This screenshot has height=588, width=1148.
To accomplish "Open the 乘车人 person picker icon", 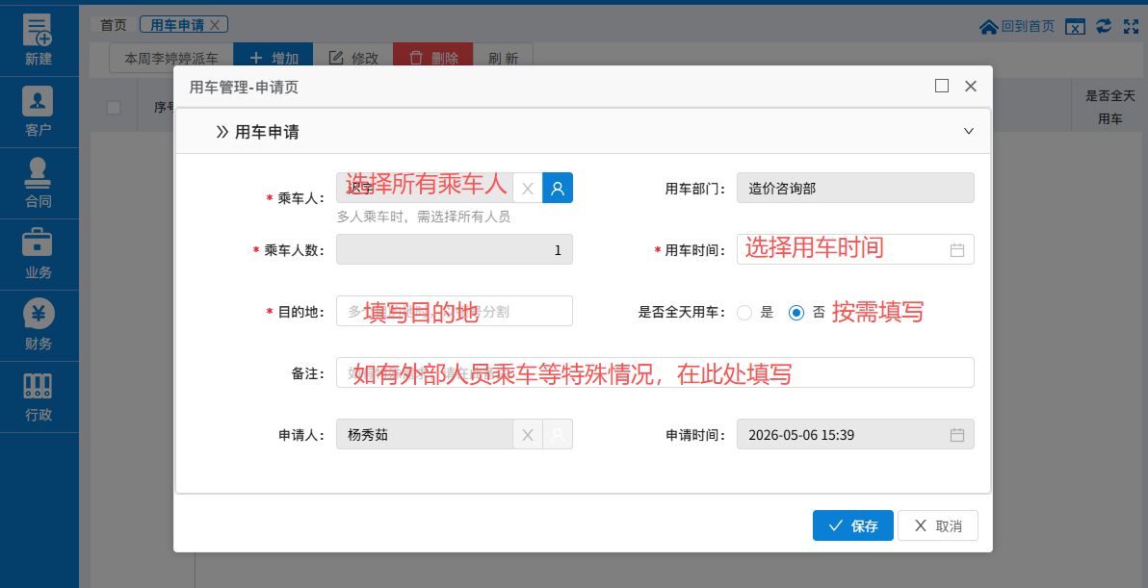I will [558, 188].
